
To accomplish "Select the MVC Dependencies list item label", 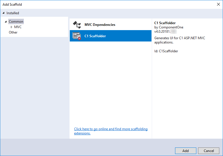I will point(100,25).
